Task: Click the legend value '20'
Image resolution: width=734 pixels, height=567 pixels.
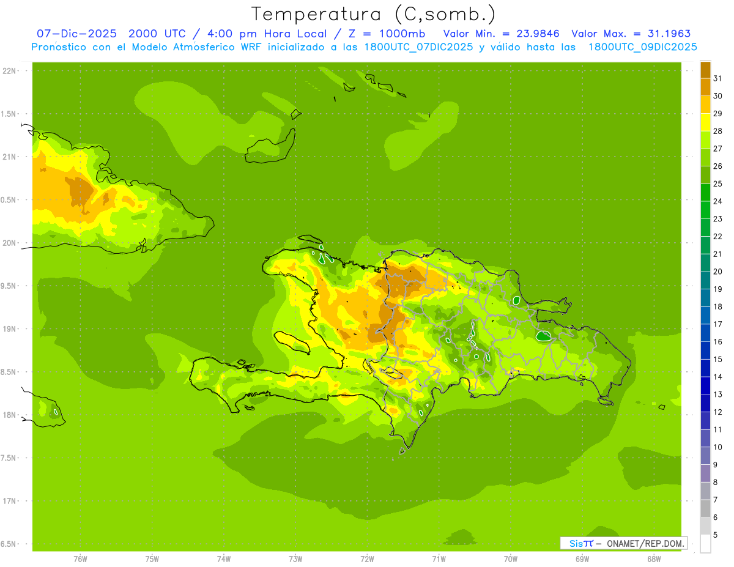Action: pyautogui.click(x=718, y=272)
